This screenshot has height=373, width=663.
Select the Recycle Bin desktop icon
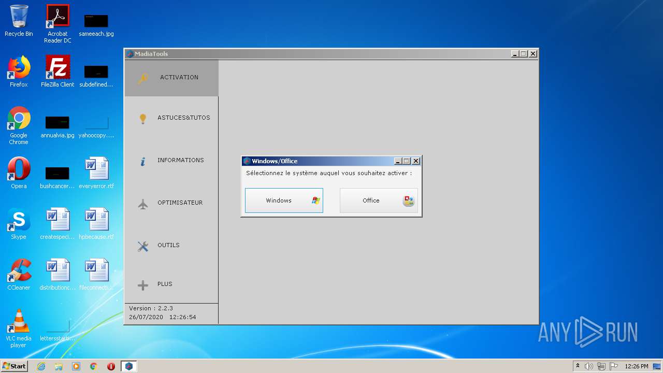tap(19, 21)
